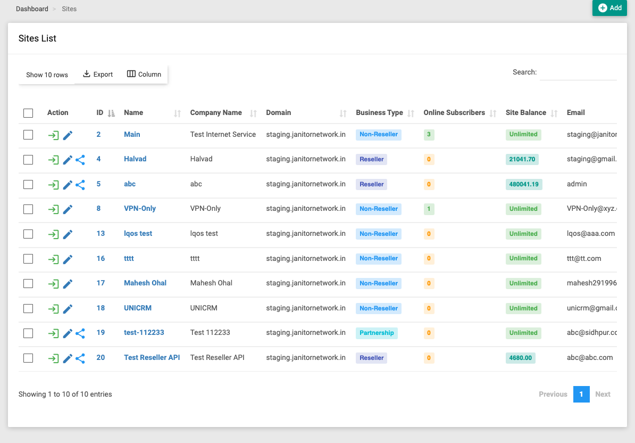Click login icon for lqos test row
The image size is (635, 443).
(54, 234)
